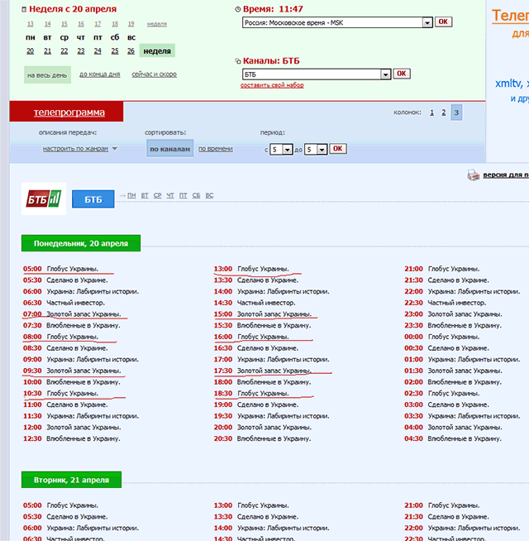Select date 23 in the week calendar

point(81,51)
